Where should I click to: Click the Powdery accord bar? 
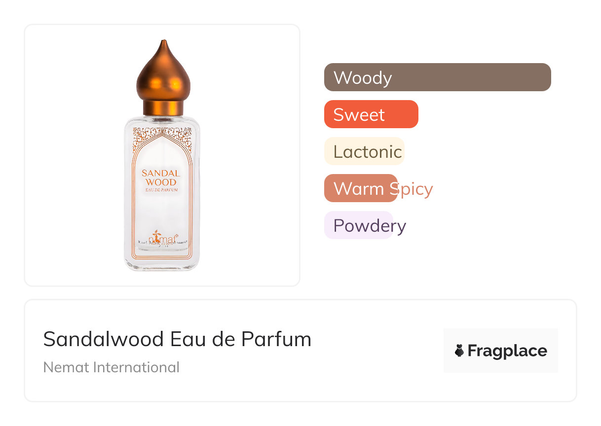(358, 225)
